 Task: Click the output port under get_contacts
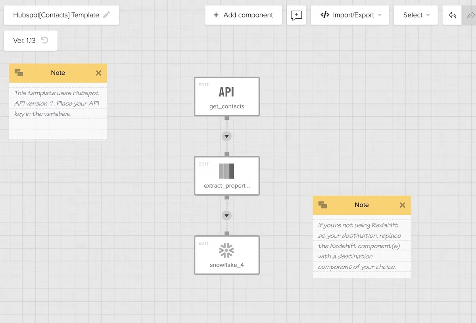(227, 118)
